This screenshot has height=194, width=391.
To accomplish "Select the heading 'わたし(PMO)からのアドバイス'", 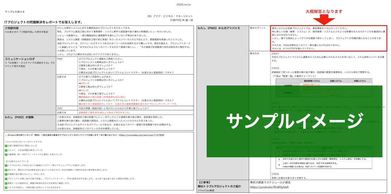I will [219, 28].
